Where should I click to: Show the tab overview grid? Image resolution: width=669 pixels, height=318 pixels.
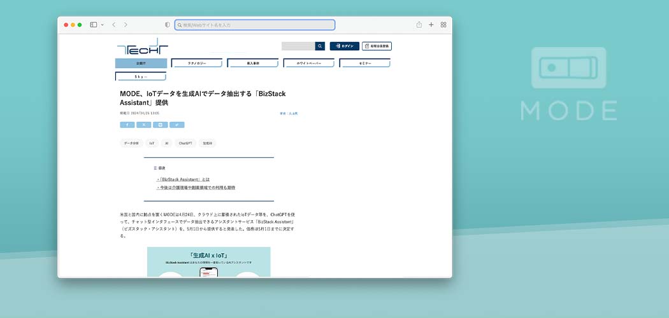point(443,25)
